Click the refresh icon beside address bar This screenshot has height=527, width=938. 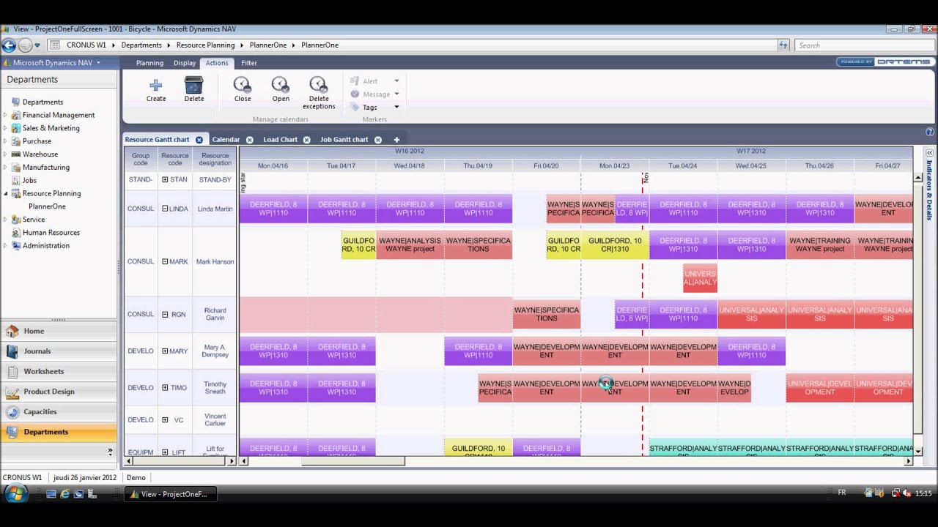pyautogui.click(x=783, y=45)
